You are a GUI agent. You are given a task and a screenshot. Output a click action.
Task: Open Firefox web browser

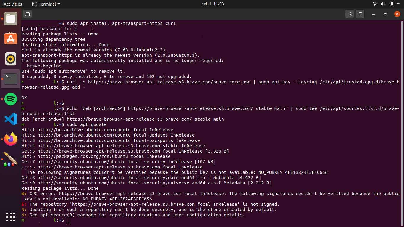click(x=11, y=139)
